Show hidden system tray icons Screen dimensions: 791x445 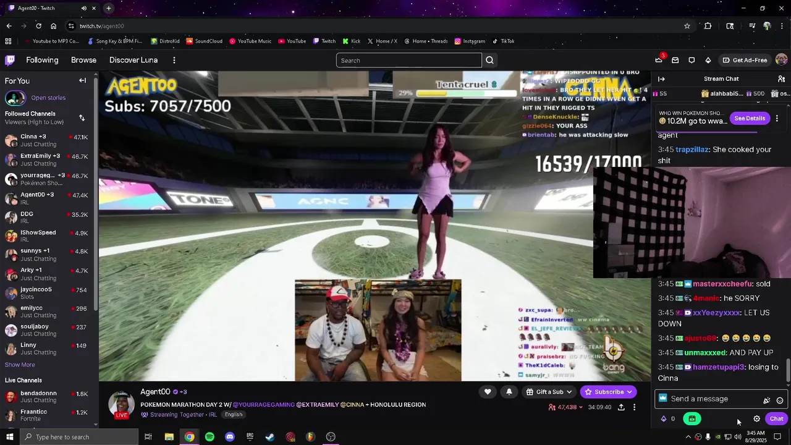(688, 437)
